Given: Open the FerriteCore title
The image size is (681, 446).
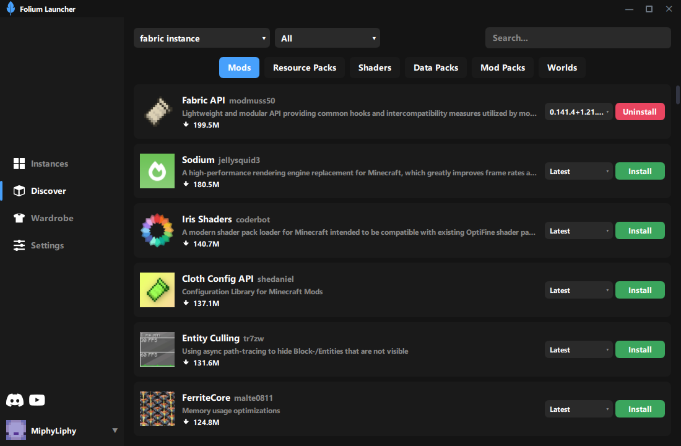Looking at the screenshot, I should (206, 398).
